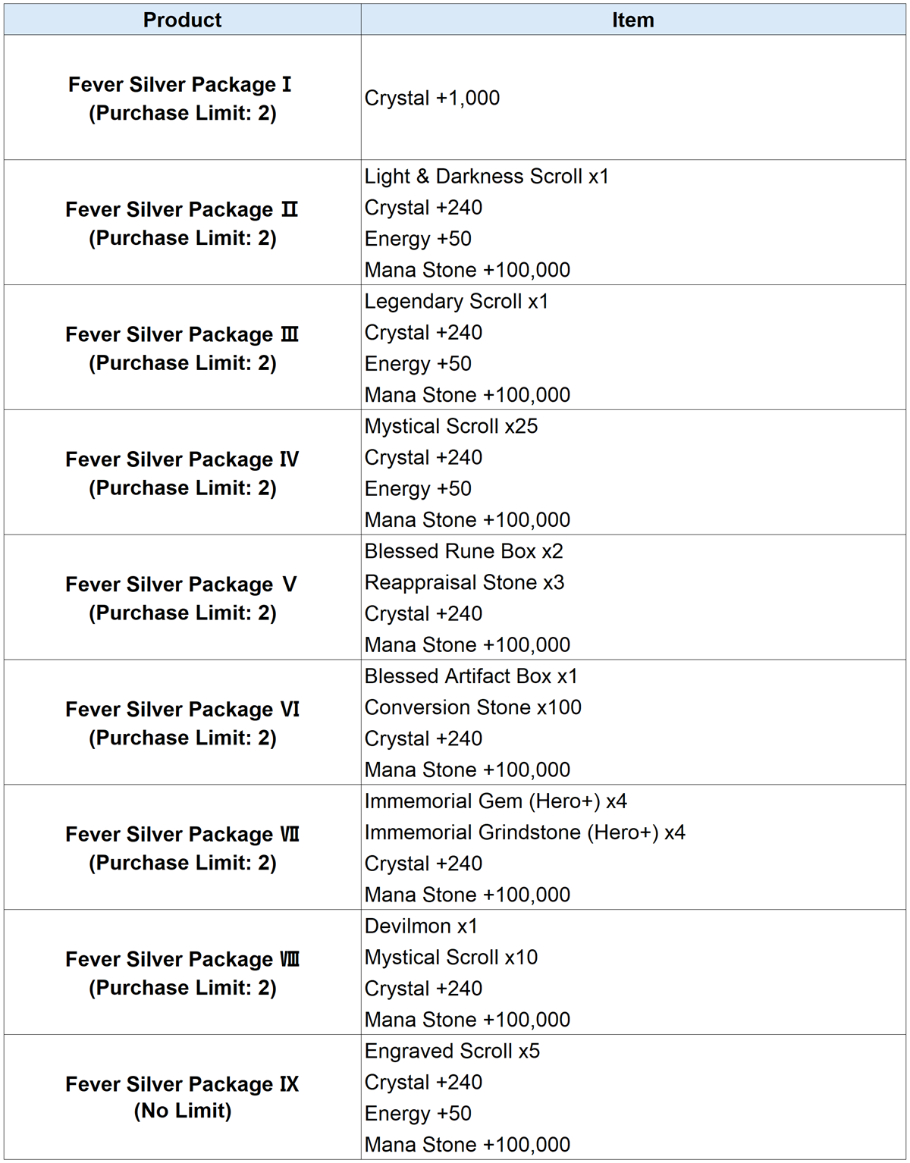Click the Crystal +1,000 item text
Screen dimensions: 910x1163
(432, 99)
